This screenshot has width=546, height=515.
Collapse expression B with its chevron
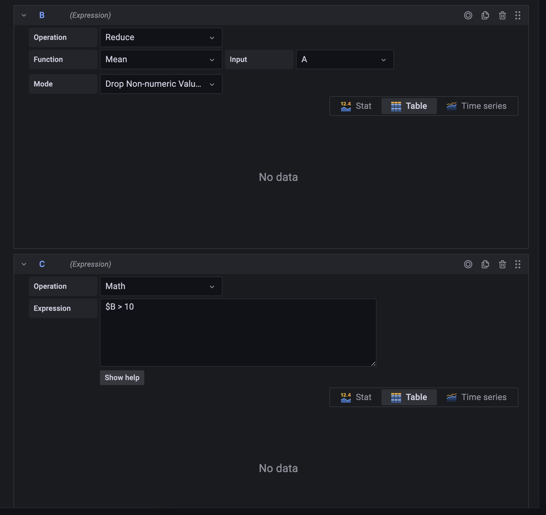(24, 15)
